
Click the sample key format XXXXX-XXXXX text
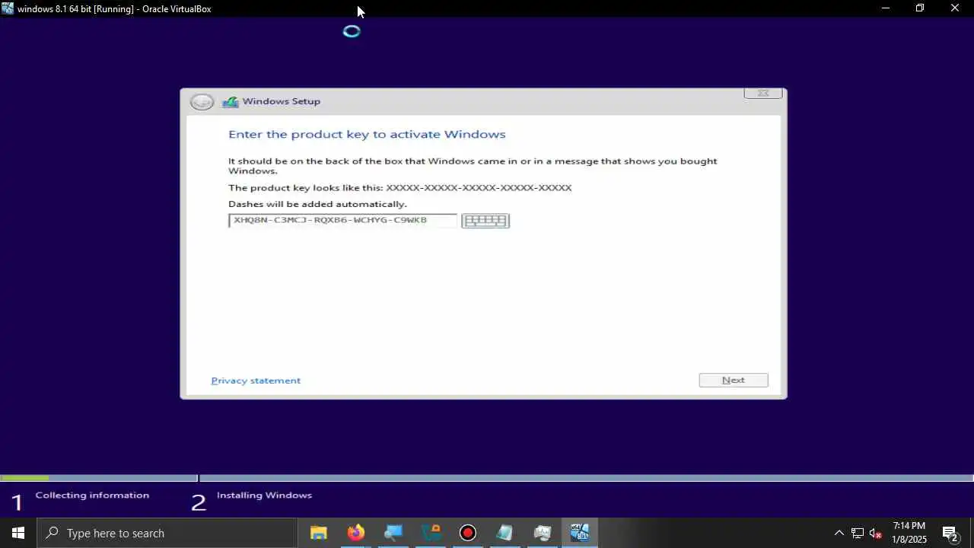pyautogui.click(x=479, y=187)
